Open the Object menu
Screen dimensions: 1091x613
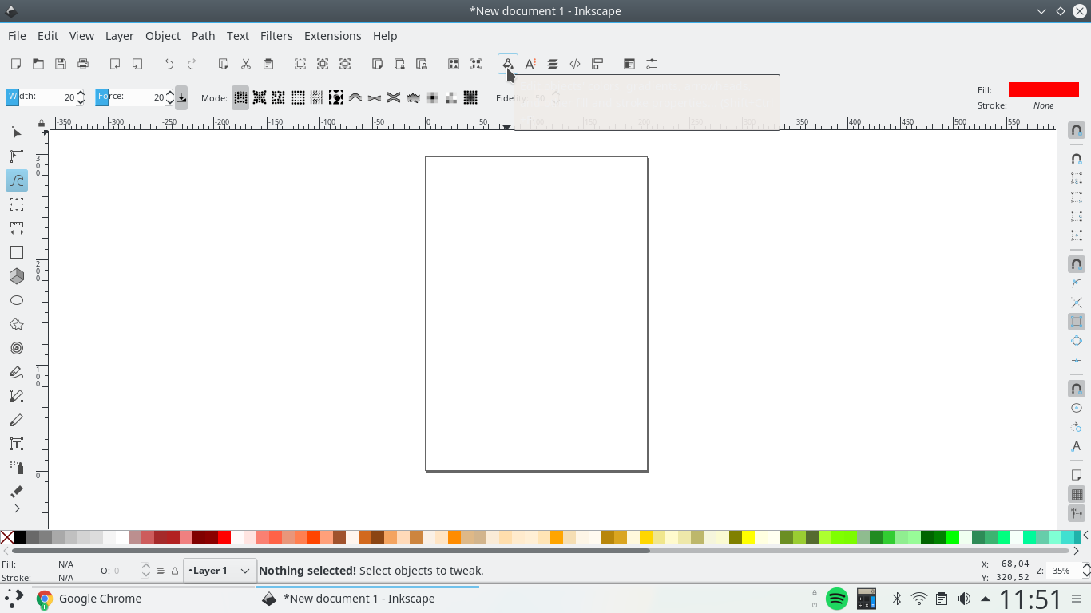[x=163, y=36]
